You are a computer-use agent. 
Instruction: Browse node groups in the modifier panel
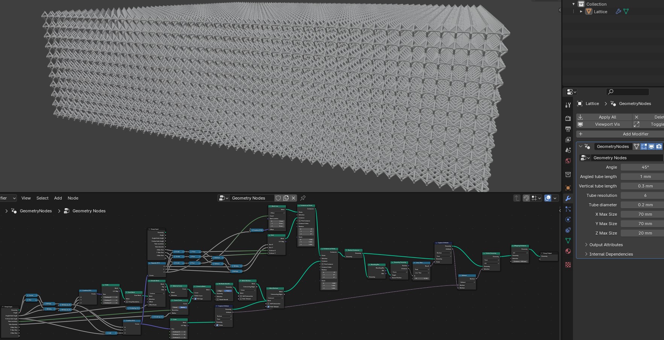[x=585, y=158]
